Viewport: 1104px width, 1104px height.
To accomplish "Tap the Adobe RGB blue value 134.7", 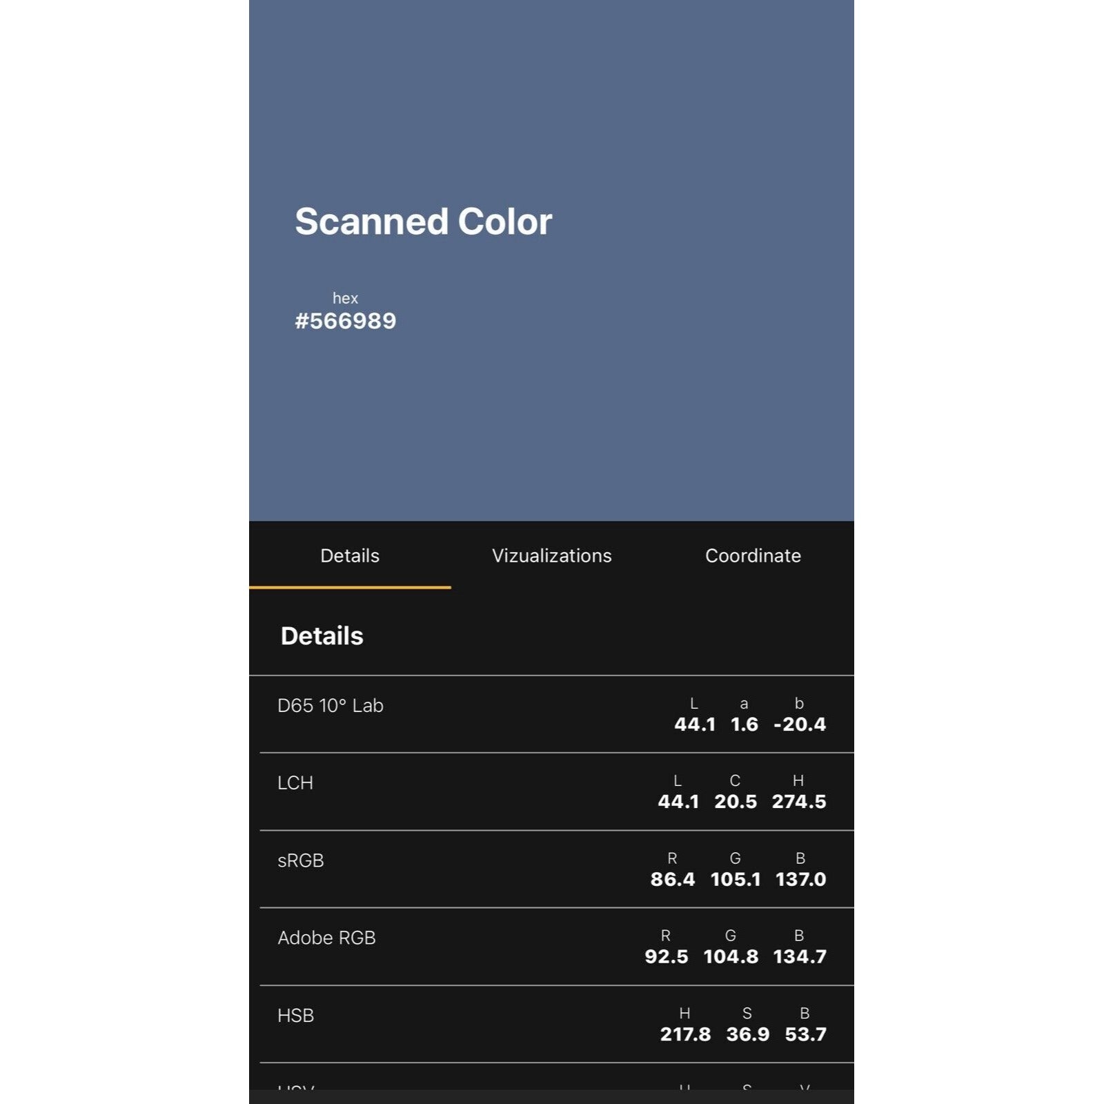I will [800, 956].
